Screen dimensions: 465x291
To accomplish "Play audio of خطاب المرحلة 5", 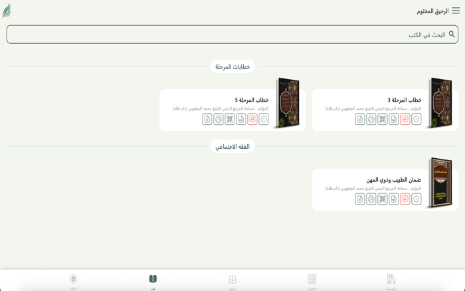I will [x=252, y=119].
